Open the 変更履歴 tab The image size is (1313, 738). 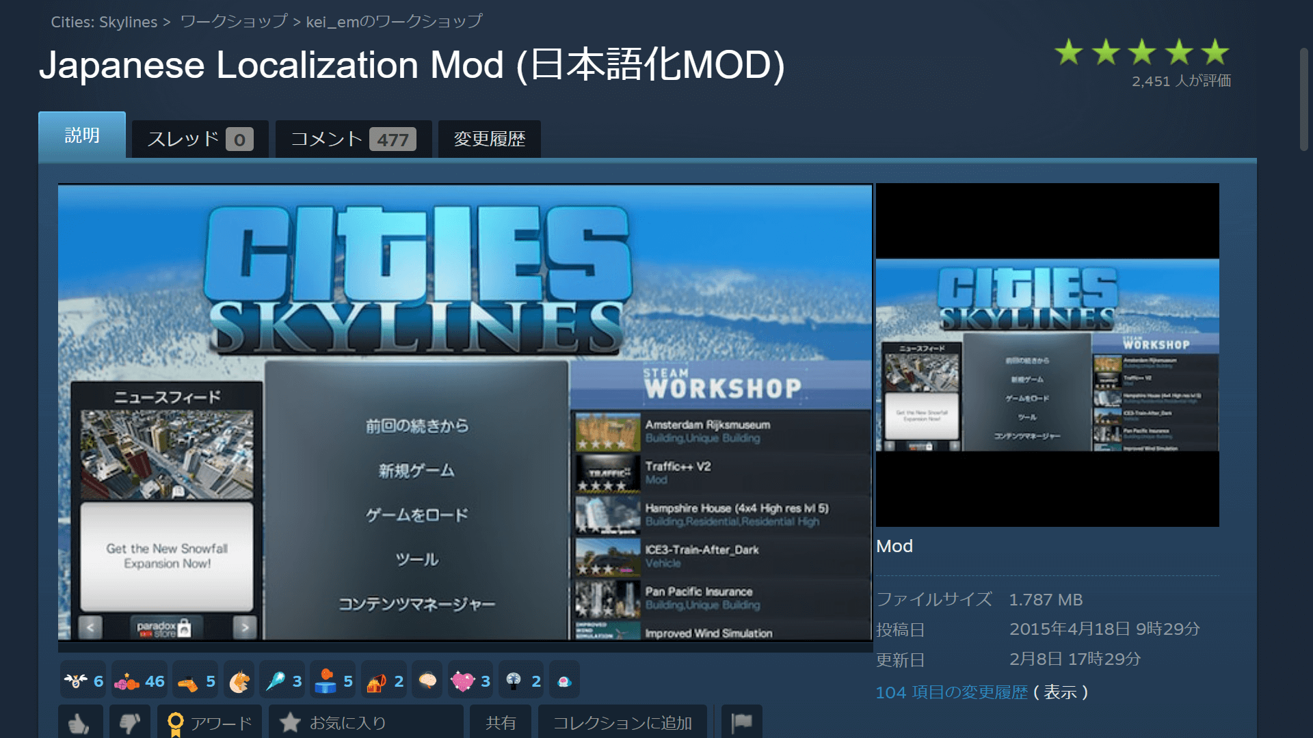point(489,139)
